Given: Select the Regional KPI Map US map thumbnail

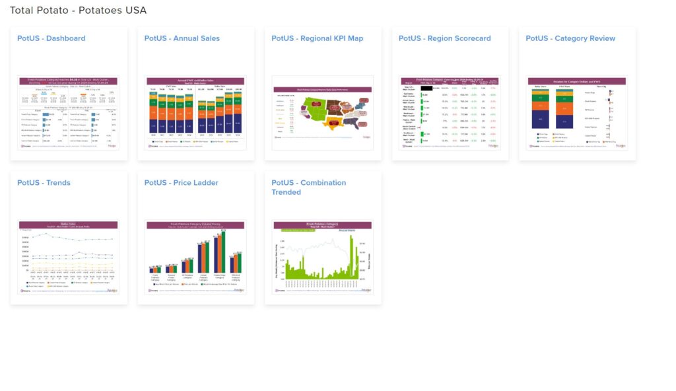Looking at the screenshot, I should tap(322, 113).
